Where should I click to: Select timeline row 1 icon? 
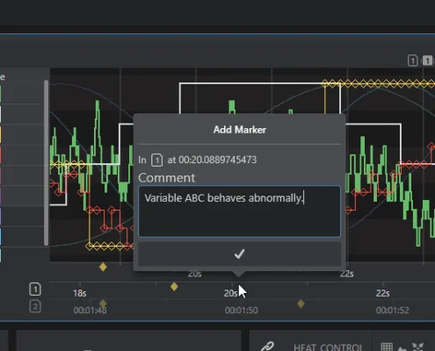coord(35,290)
